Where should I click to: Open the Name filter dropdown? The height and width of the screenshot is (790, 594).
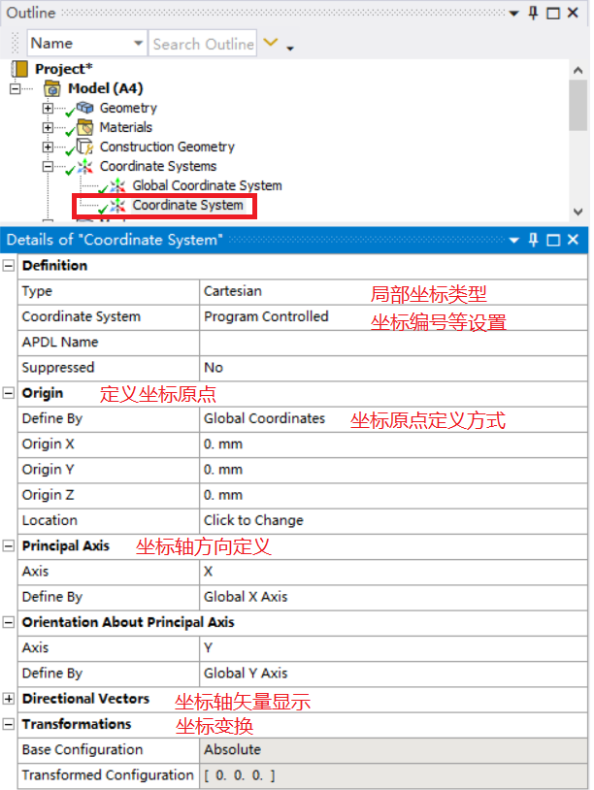pos(137,44)
